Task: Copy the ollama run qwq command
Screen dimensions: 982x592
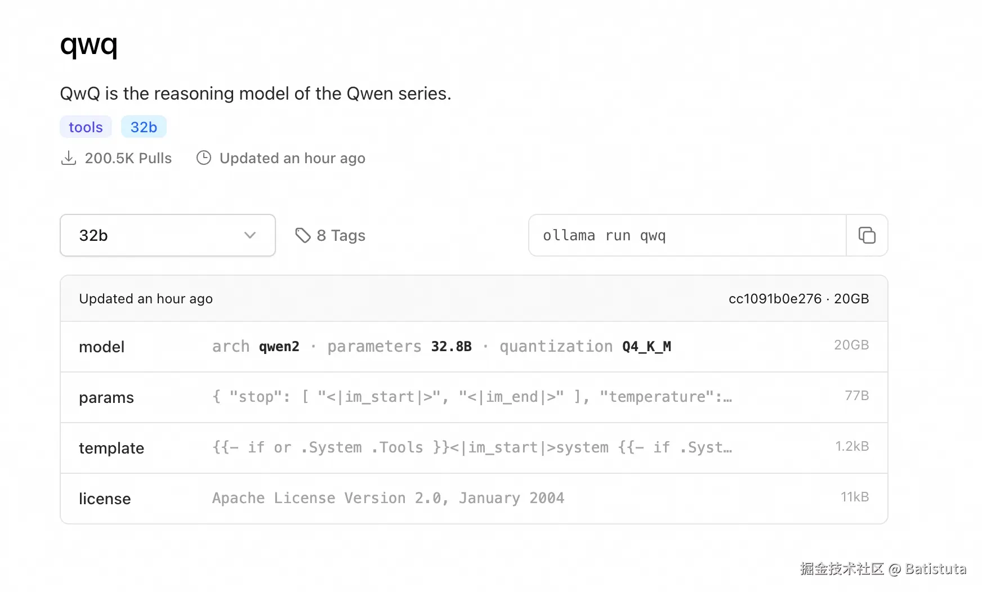Action: click(x=867, y=235)
